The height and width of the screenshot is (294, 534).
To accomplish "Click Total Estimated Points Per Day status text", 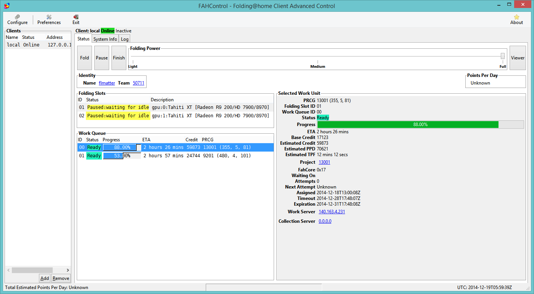I will click(x=47, y=288).
